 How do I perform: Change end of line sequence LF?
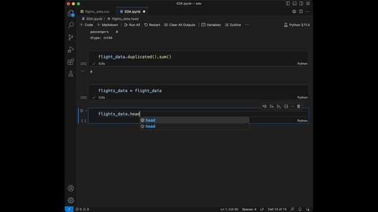pos(262,209)
